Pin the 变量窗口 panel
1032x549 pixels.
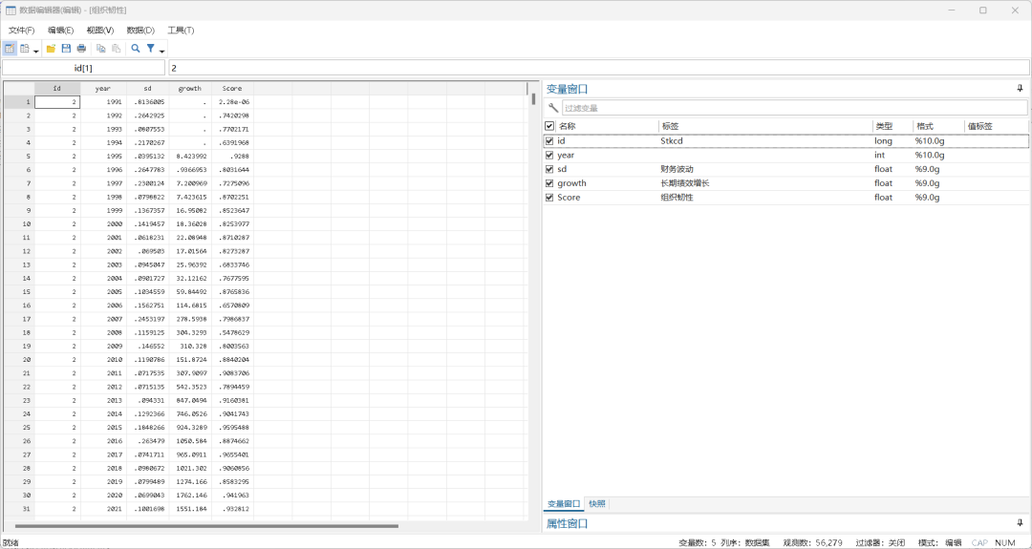tap(1021, 89)
